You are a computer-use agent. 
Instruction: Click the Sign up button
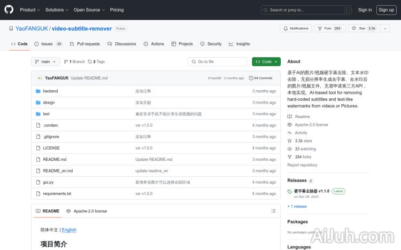click(x=385, y=10)
